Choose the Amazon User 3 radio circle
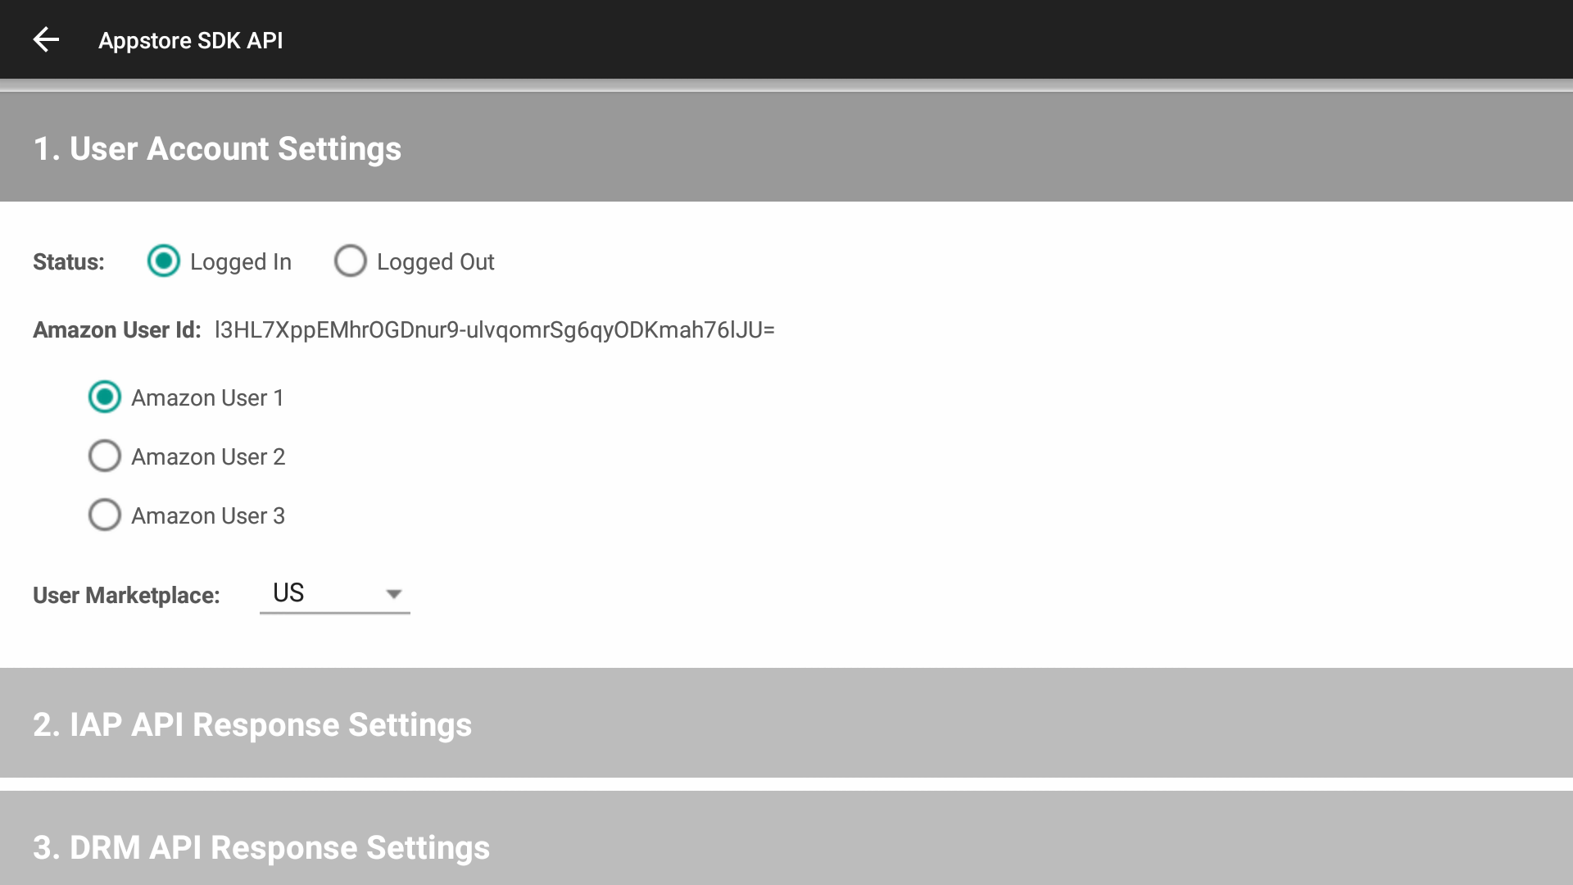 point(105,515)
